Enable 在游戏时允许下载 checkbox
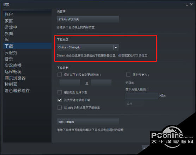 [60, 92]
